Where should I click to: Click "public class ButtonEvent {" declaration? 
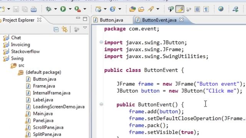point(144,70)
